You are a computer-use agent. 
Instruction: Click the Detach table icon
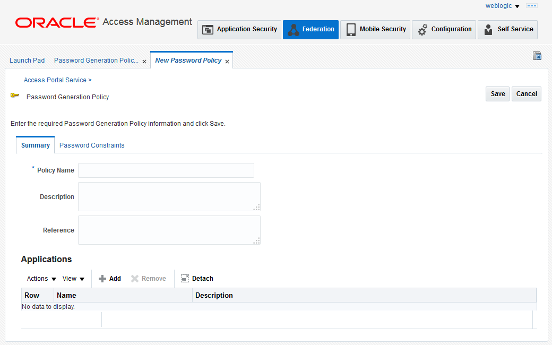[x=185, y=279]
